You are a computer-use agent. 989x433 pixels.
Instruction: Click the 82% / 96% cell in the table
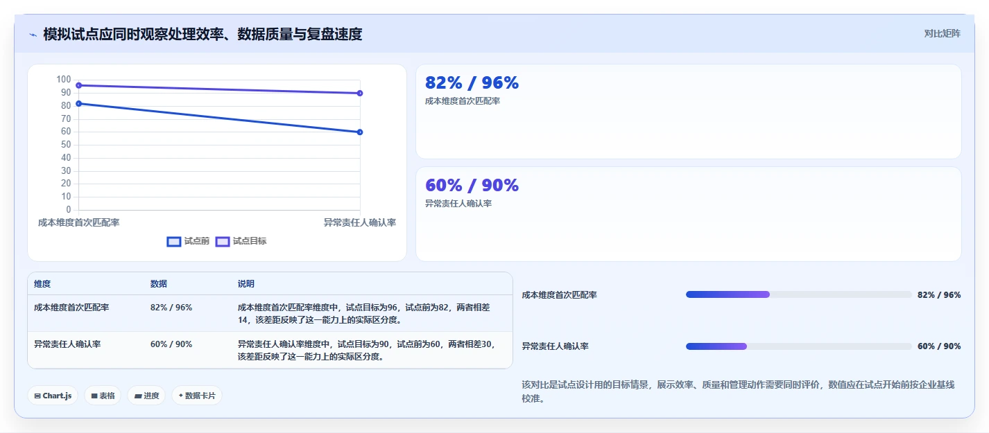tap(171, 308)
